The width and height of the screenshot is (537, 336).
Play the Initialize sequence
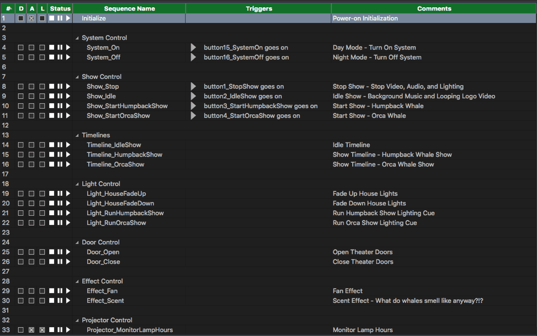click(x=68, y=18)
